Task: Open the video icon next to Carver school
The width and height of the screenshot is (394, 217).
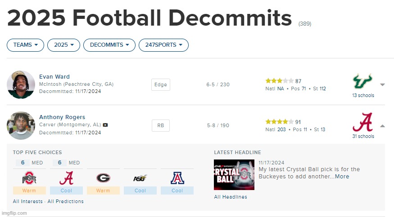Action: click(105, 125)
